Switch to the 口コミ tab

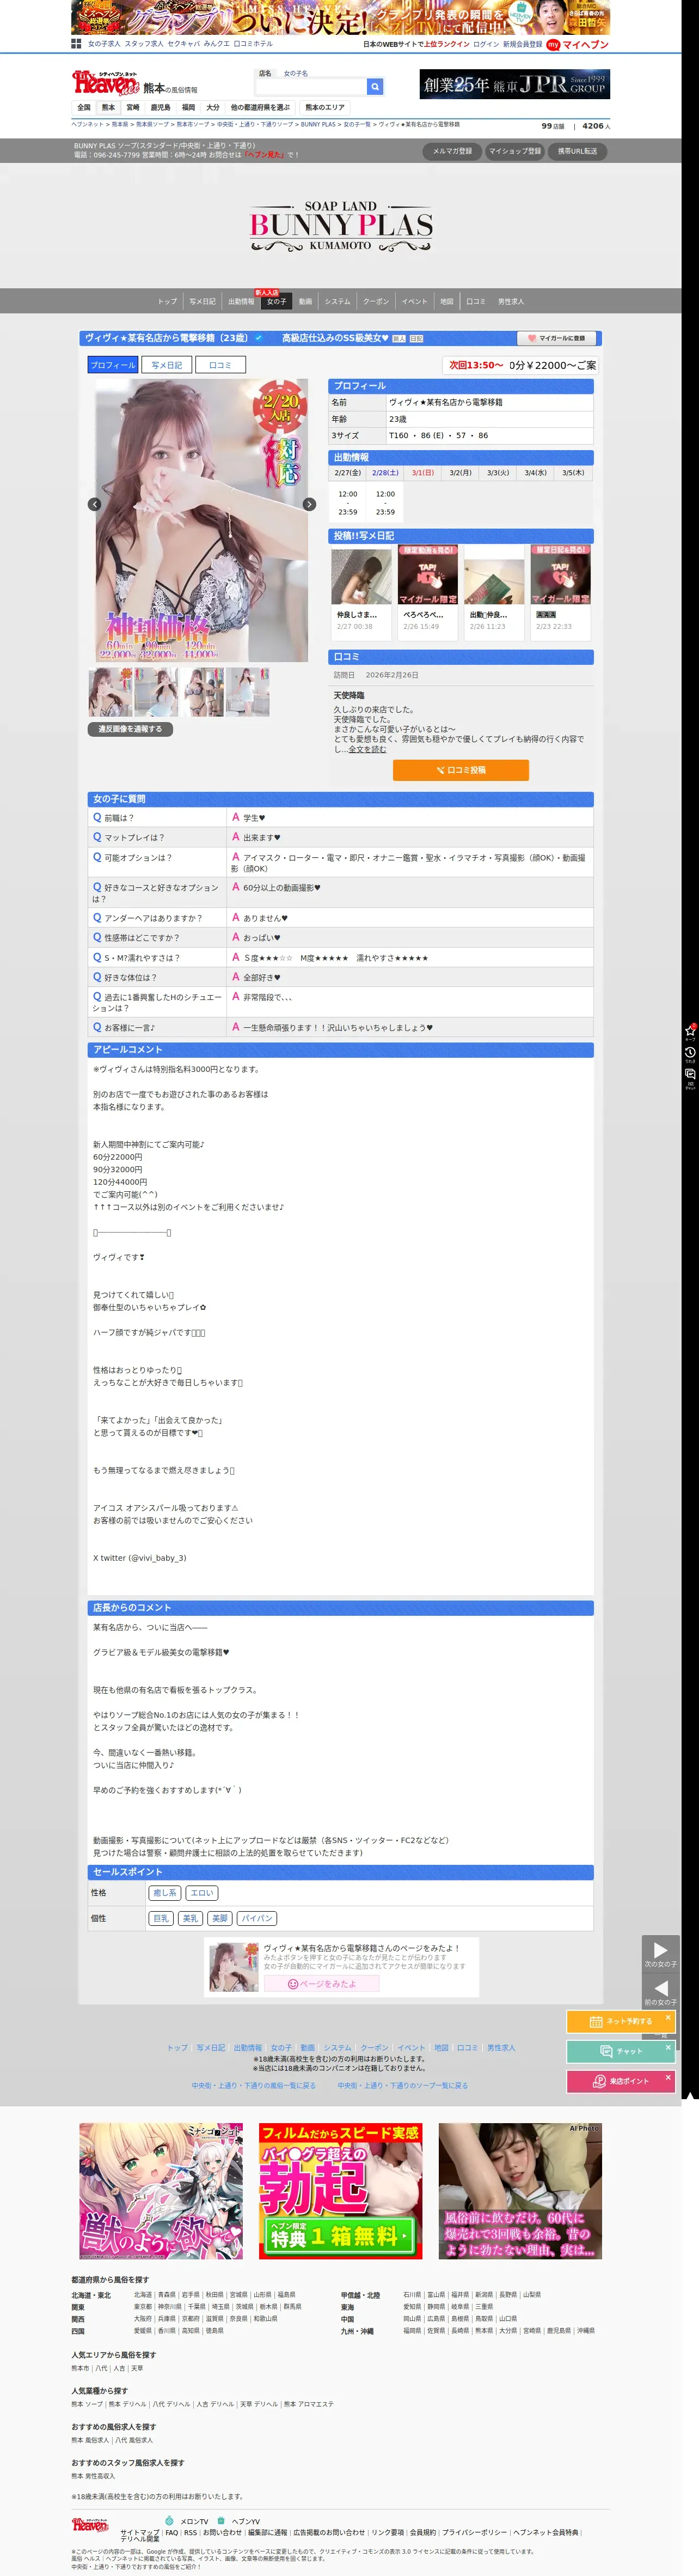tap(220, 365)
